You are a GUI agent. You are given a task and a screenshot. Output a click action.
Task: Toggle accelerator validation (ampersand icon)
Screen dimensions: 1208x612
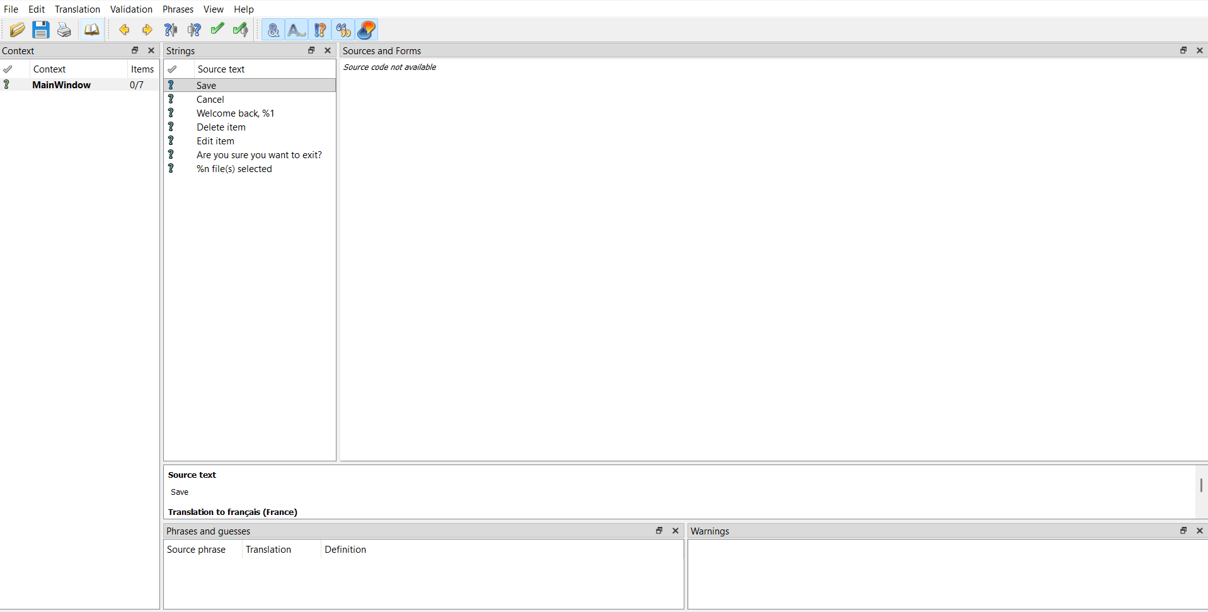tap(273, 30)
